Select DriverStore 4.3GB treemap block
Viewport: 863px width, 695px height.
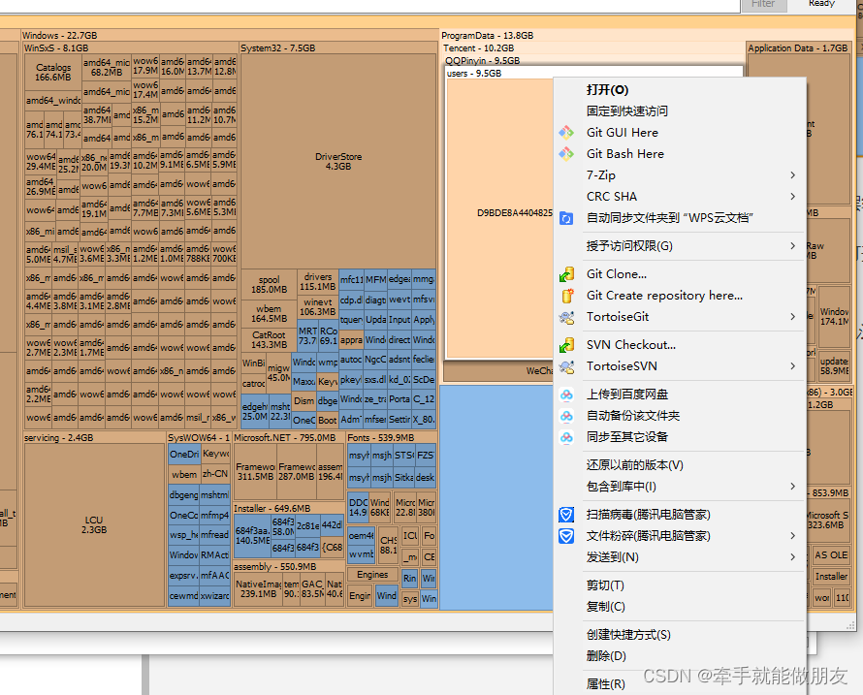click(338, 161)
